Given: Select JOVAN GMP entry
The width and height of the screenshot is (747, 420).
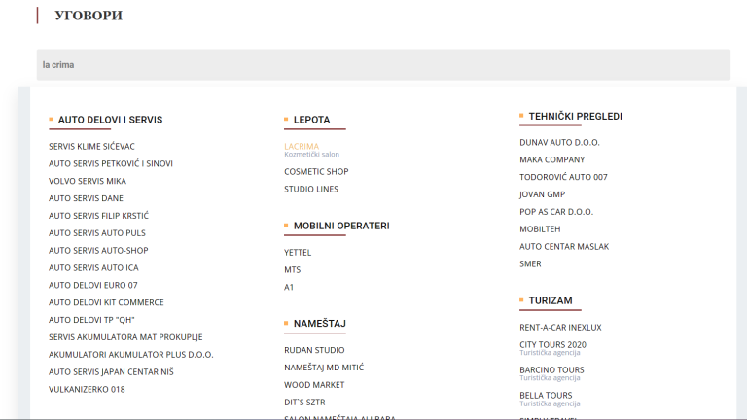Looking at the screenshot, I should (542, 194).
